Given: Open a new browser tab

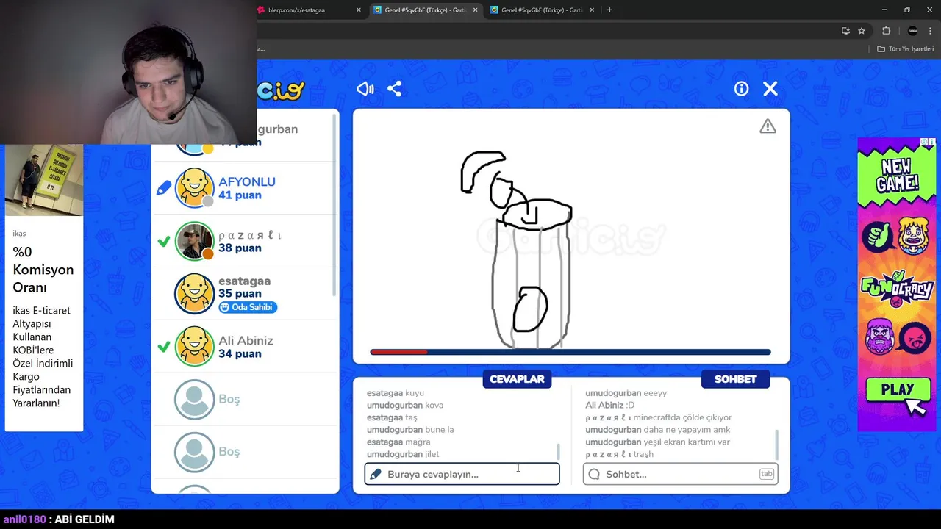Looking at the screenshot, I should pyautogui.click(x=609, y=10).
